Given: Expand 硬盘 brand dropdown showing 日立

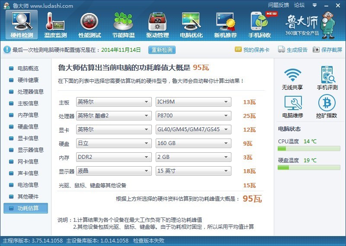Looking at the screenshot, I should click(114, 143).
